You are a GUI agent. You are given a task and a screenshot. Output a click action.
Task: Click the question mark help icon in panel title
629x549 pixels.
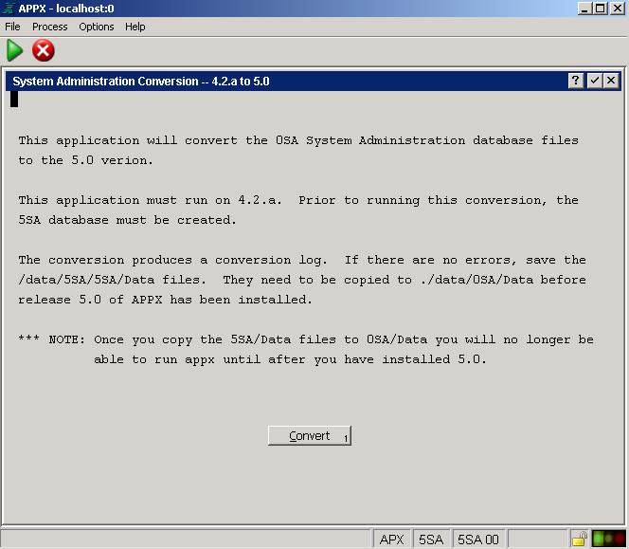[x=576, y=82]
